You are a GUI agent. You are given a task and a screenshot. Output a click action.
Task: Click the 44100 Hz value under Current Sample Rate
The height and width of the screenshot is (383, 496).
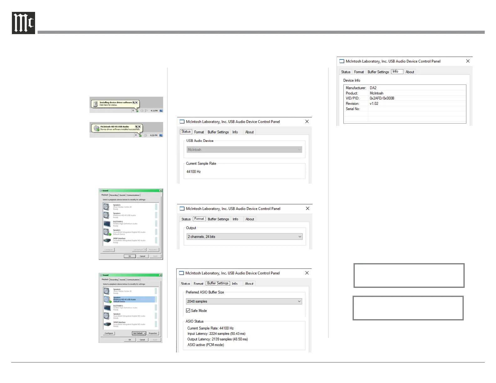[194, 171]
